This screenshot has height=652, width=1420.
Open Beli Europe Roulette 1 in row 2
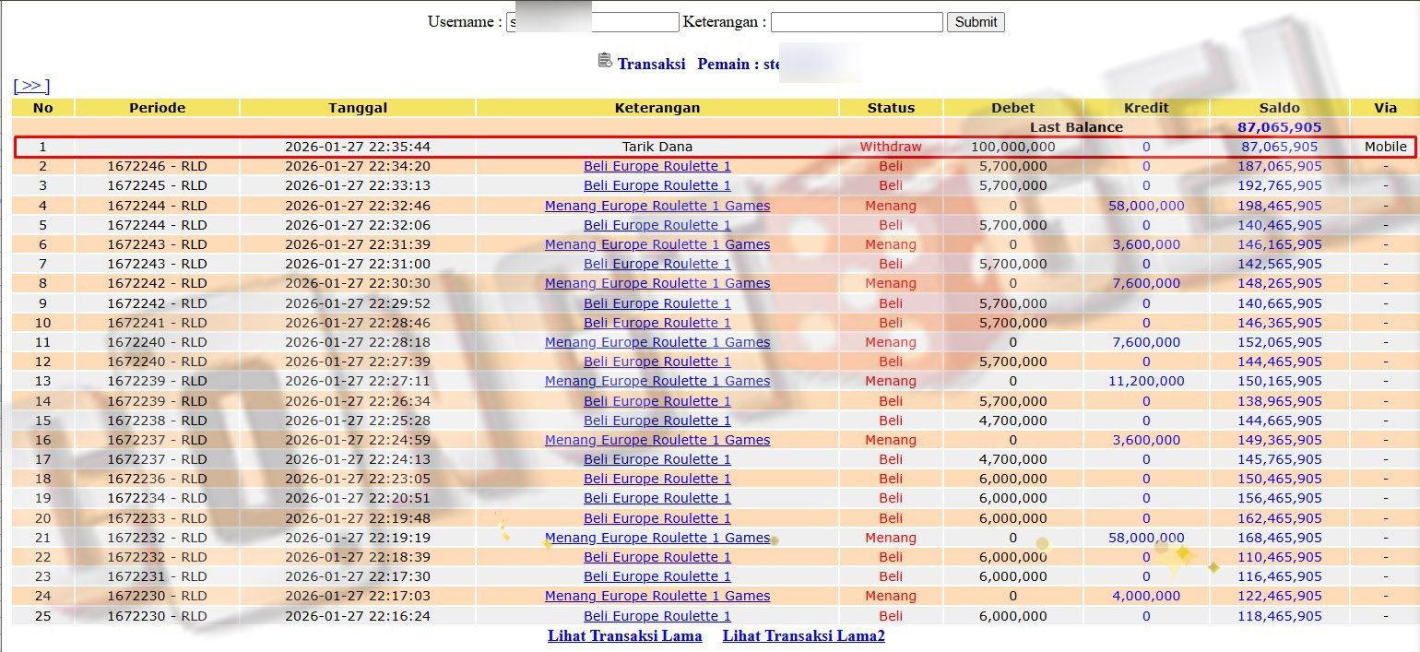[x=657, y=166]
